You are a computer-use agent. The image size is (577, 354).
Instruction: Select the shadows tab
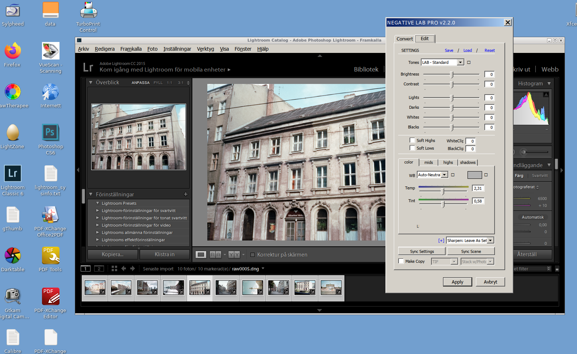[468, 162]
